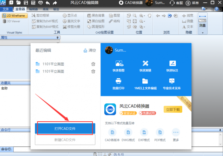
Task: Click the zoom-out magnifier icon
Action: (141, 21)
